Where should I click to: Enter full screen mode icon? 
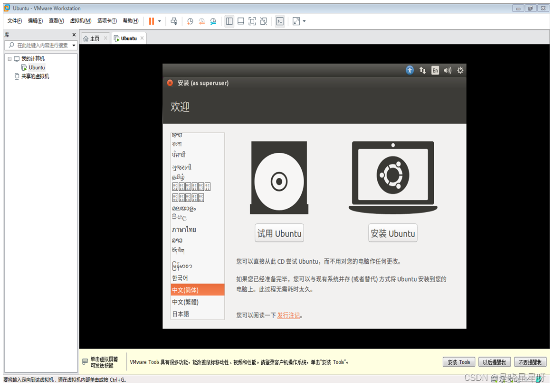(252, 21)
